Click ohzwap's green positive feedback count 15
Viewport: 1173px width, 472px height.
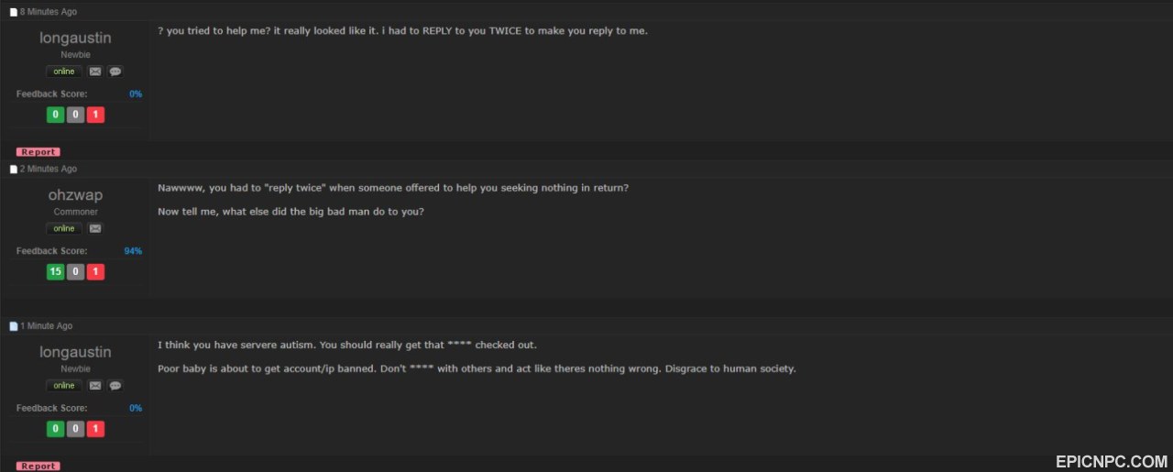point(56,271)
